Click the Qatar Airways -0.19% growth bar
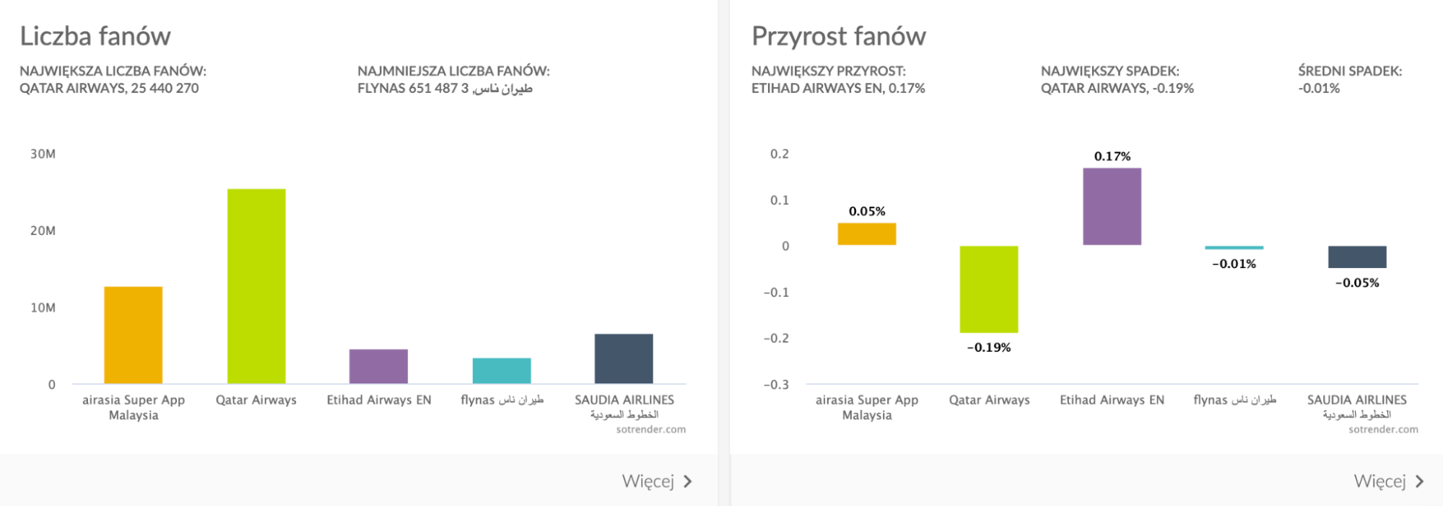The height and width of the screenshot is (506, 1443). [x=989, y=289]
